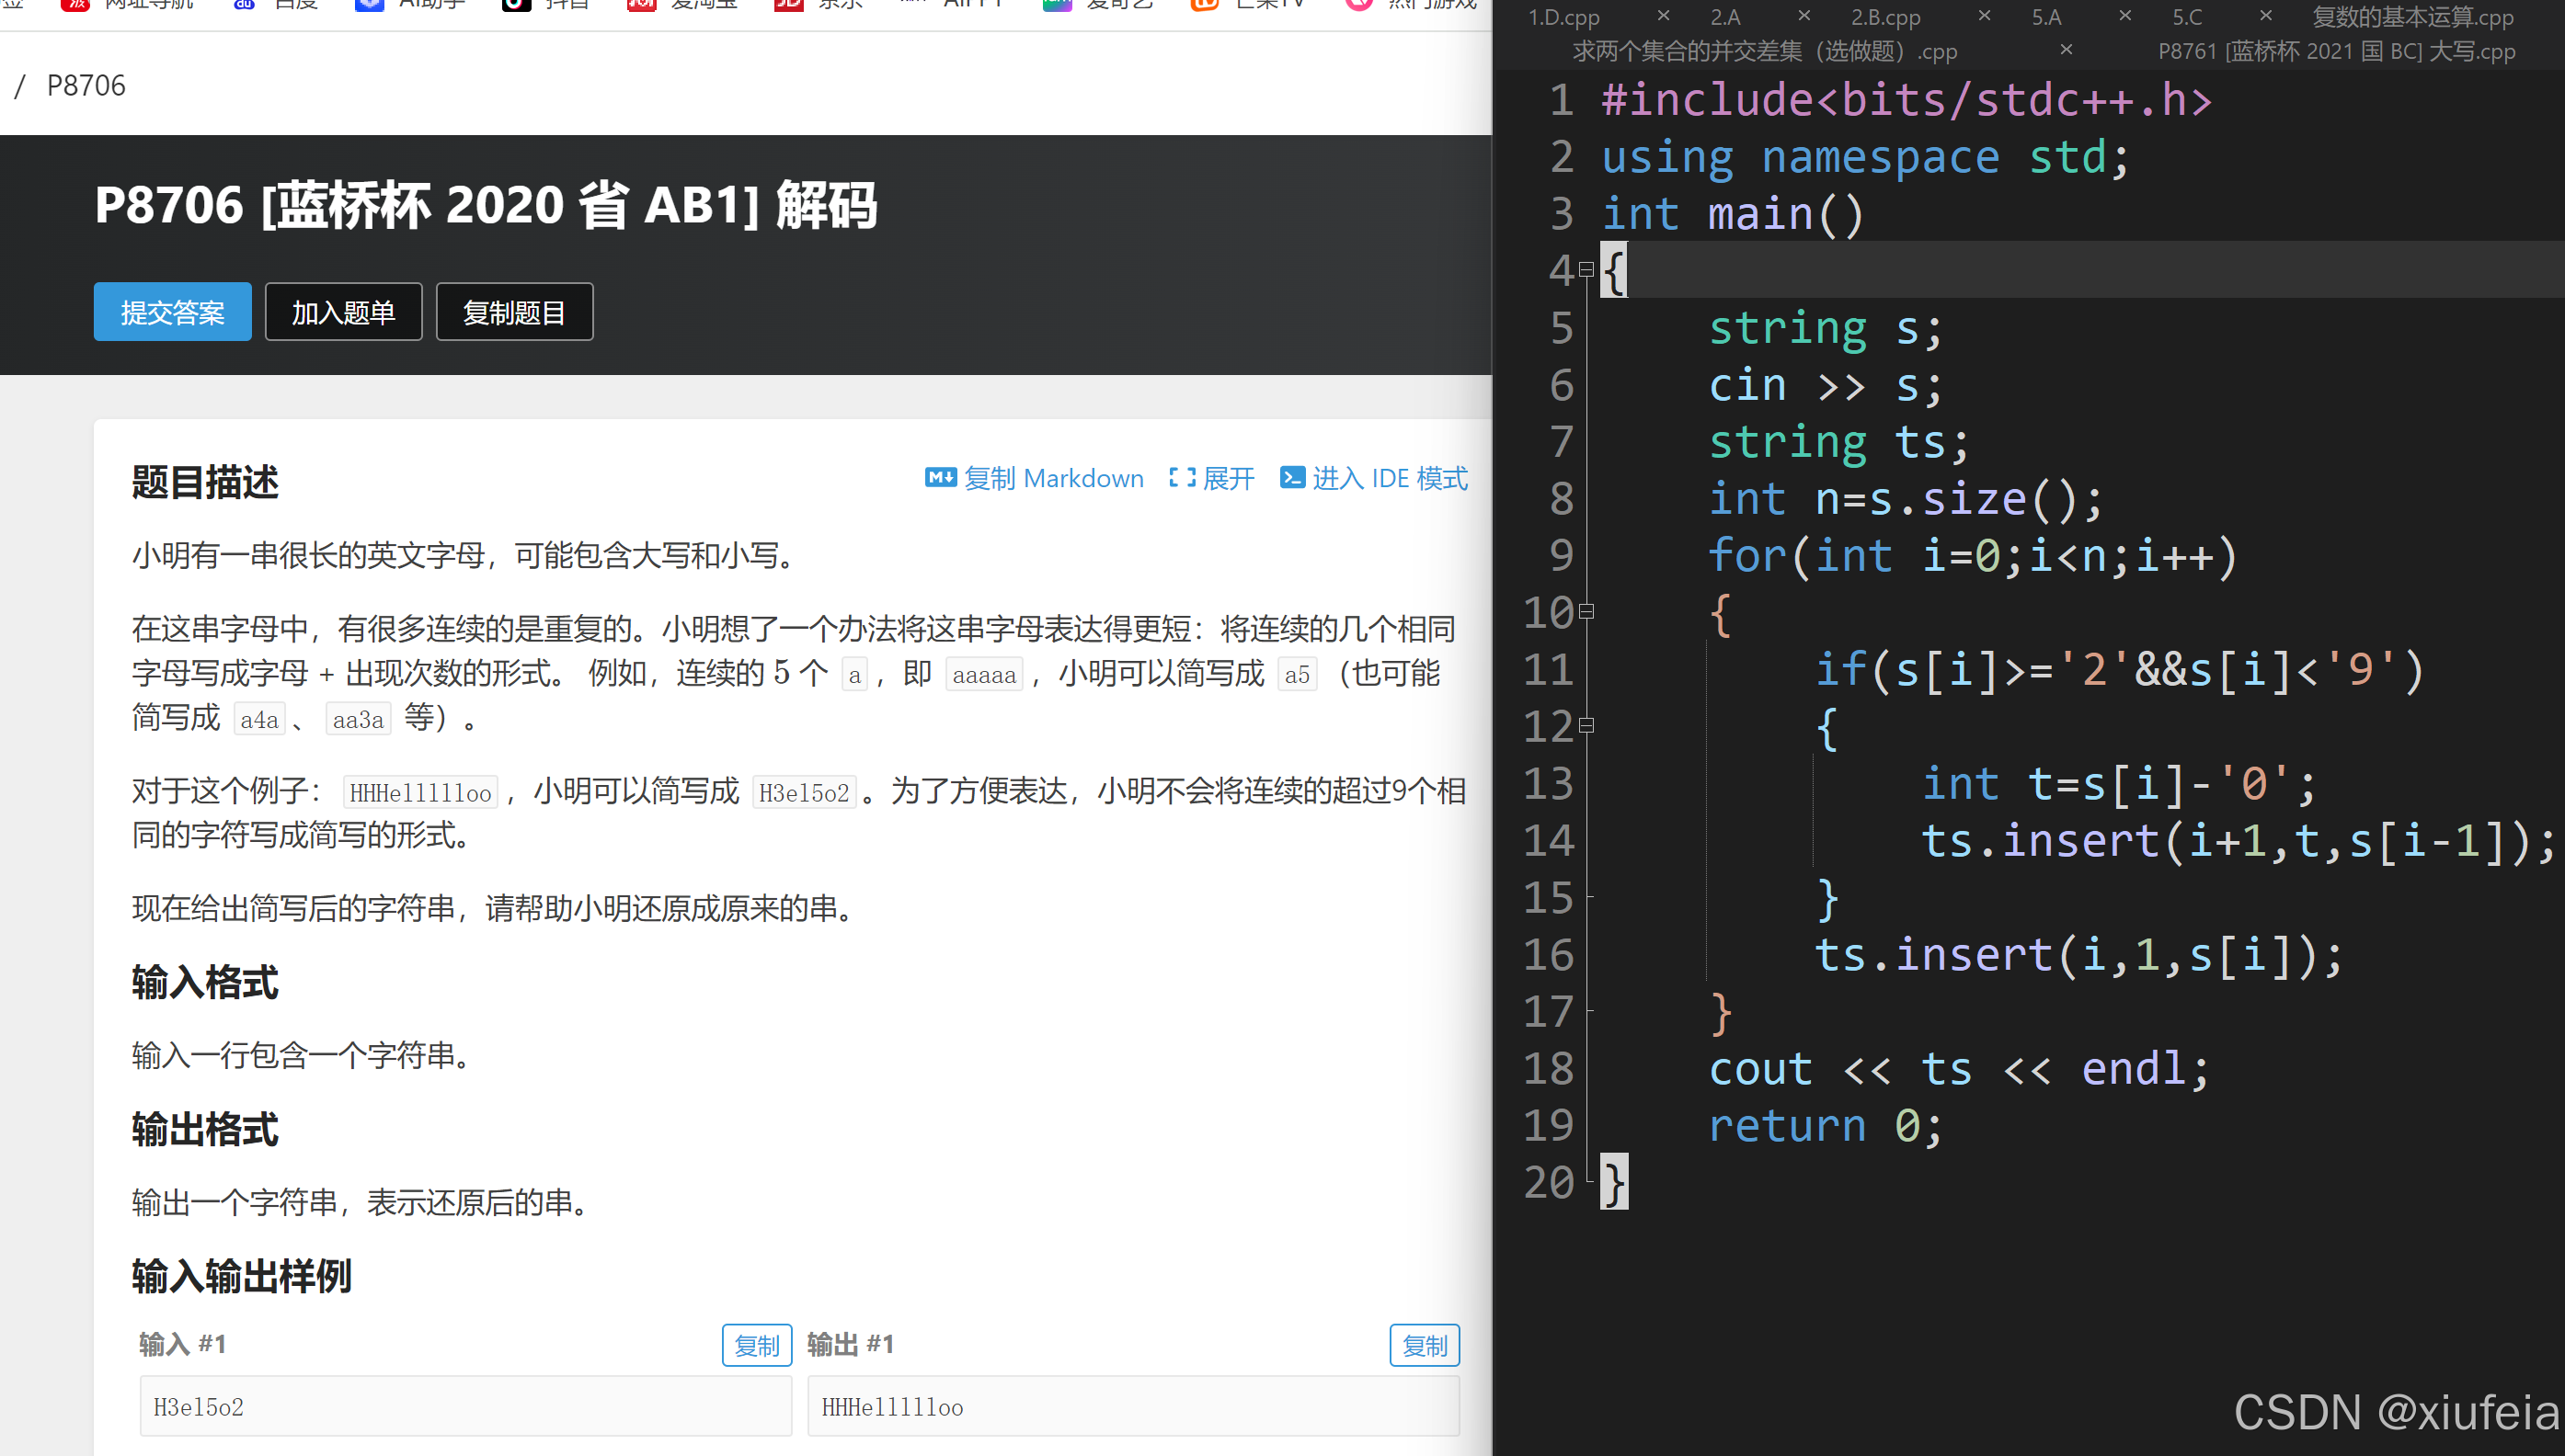
Task: Close the 求两个集合的并交差集 tab
Action: [2067, 50]
